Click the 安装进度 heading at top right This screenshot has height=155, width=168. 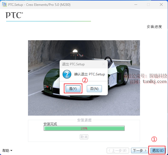154,27
